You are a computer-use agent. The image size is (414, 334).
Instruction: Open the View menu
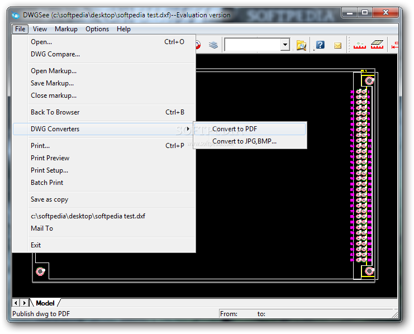pyautogui.click(x=40, y=29)
